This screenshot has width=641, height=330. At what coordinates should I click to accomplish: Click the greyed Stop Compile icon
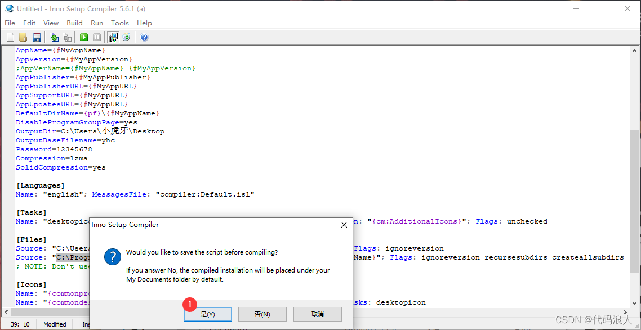(66, 38)
